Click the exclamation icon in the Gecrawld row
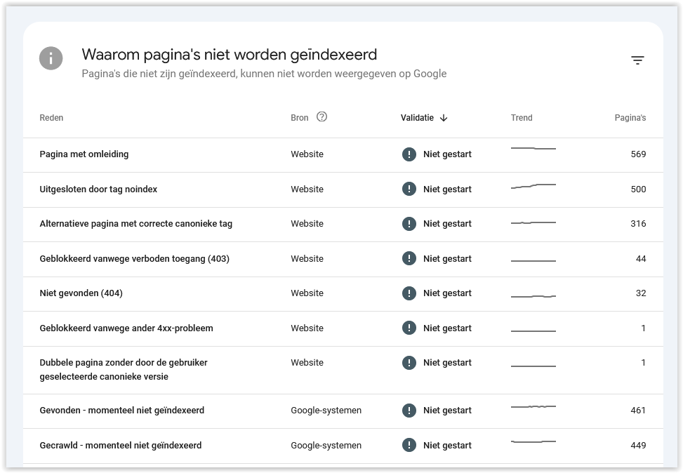The height and width of the screenshot is (473, 683). click(409, 445)
